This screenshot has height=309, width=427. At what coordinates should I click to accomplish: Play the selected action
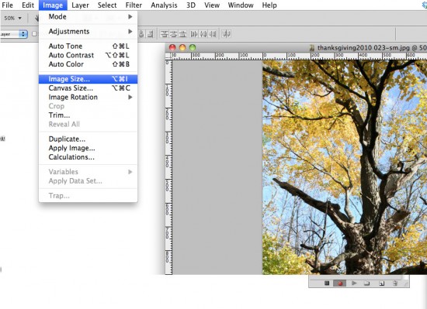pos(354,283)
